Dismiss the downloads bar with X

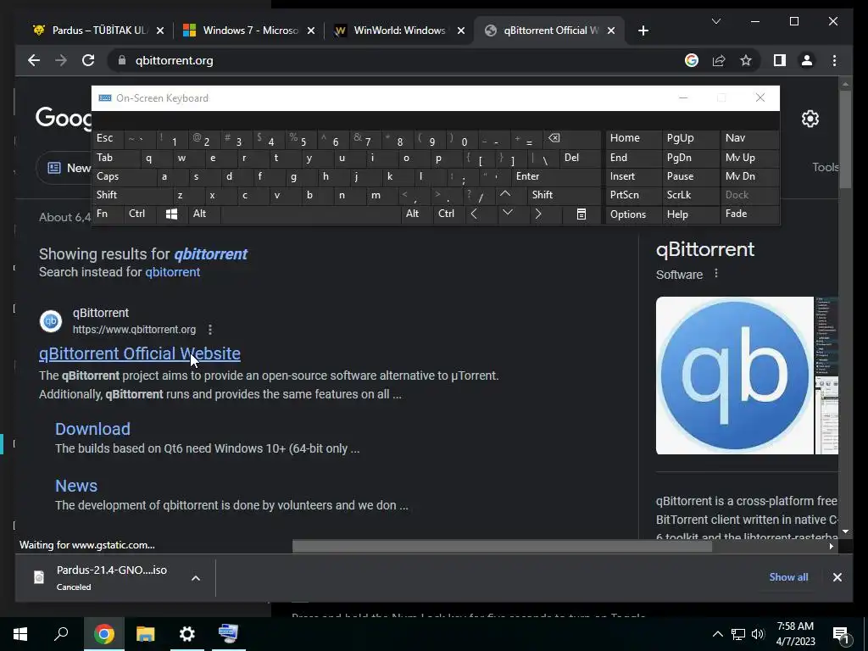click(x=837, y=577)
